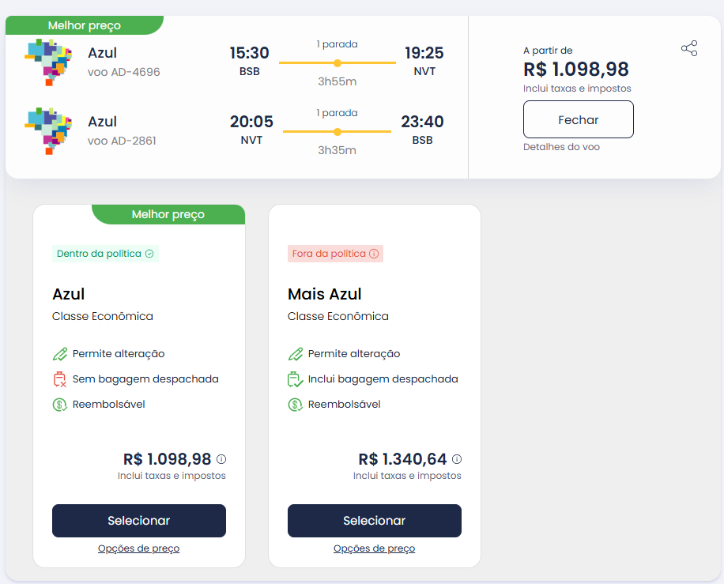
Task: Click Permite alteração pencil icon in Mais Azul
Action: 296,353
